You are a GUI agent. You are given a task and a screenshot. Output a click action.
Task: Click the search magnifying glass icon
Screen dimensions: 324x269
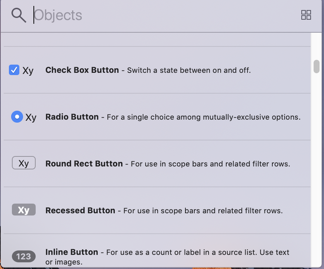click(x=19, y=15)
